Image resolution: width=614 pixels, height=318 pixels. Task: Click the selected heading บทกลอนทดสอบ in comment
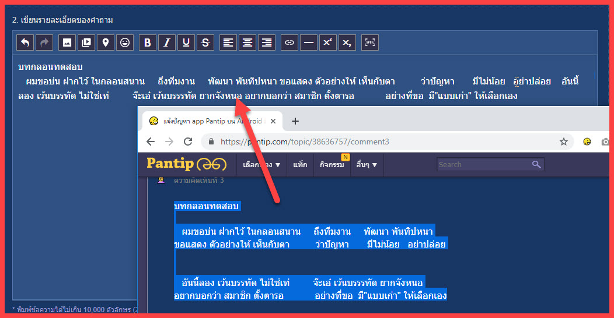207,206
